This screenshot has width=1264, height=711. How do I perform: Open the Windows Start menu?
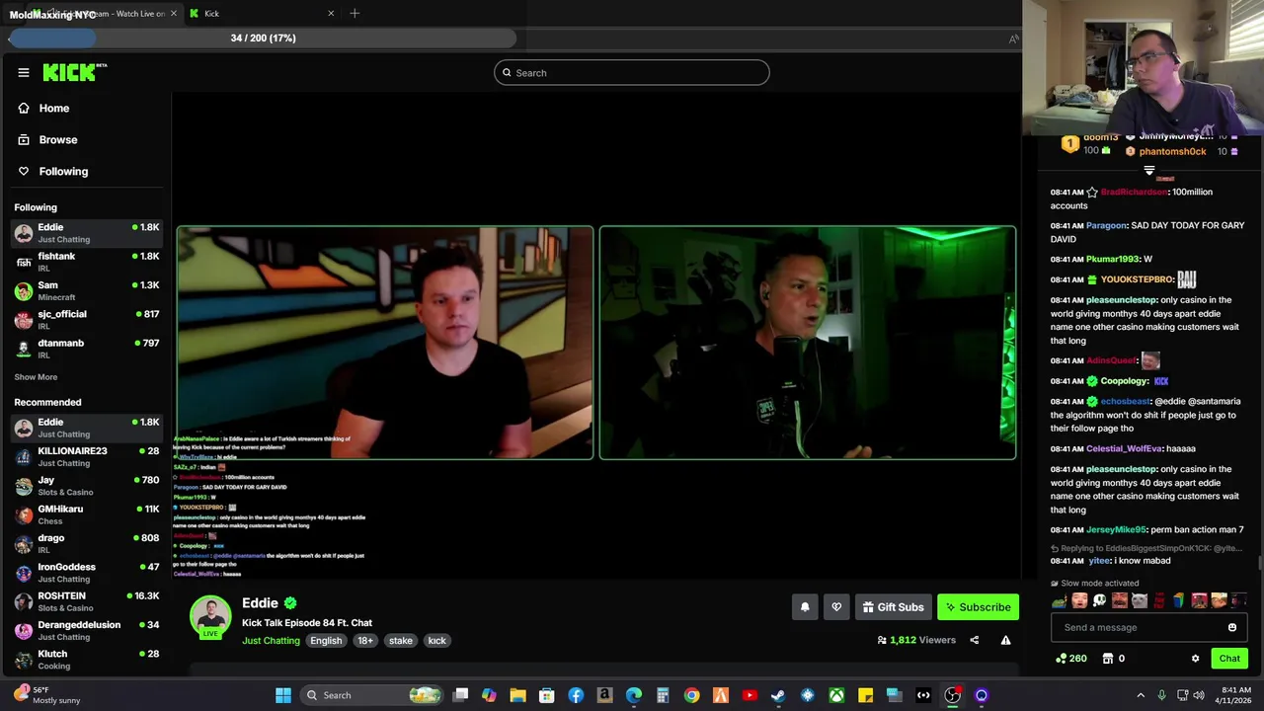click(283, 695)
